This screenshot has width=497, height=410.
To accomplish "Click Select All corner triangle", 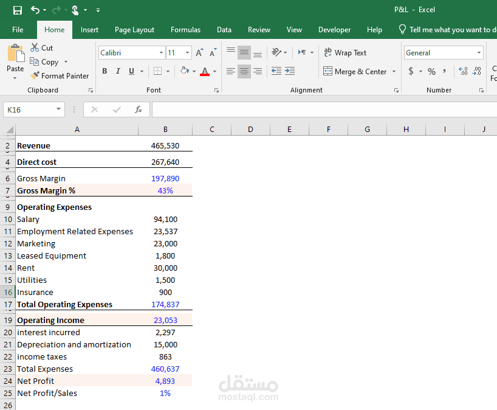I will 10,130.
